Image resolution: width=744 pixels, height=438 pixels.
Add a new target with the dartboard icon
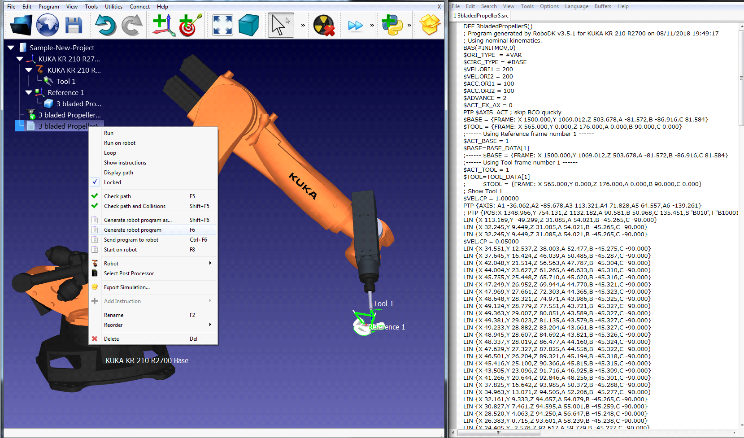click(x=189, y=25)
